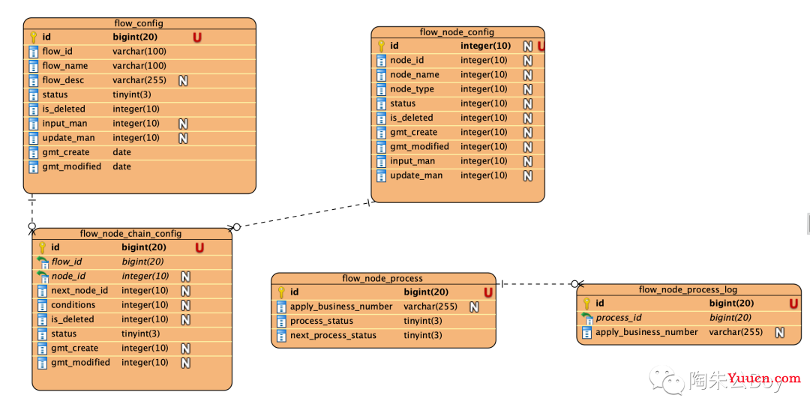Click the flow_node_config table title
This screenshot has width=810, height=419.
(457, 32)
